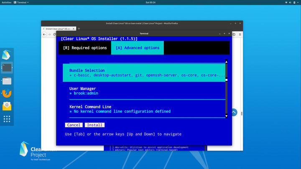Switch to Required options tab
Viewport: 301px width, 169px height.
click(85, 48)
